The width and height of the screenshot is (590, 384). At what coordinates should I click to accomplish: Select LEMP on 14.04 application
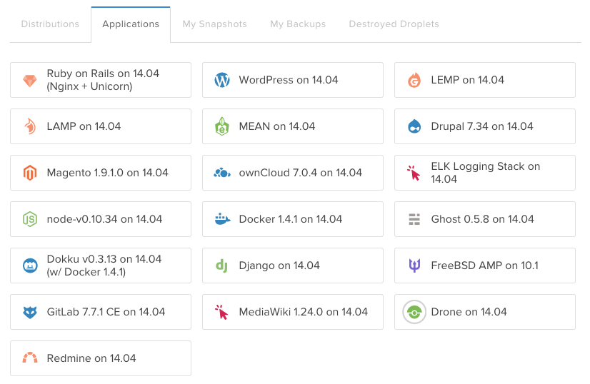(485, 80)
